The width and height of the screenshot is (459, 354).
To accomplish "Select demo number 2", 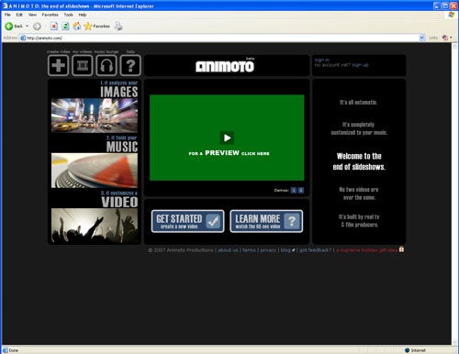I will tap(301, 190).
